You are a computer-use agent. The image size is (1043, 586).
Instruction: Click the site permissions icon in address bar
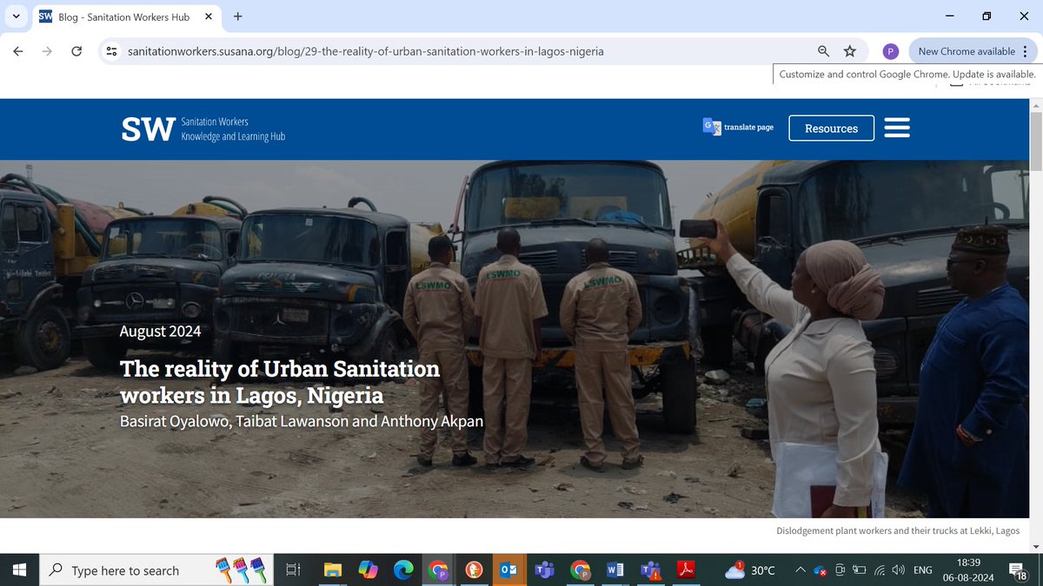[x=112, y=51]
